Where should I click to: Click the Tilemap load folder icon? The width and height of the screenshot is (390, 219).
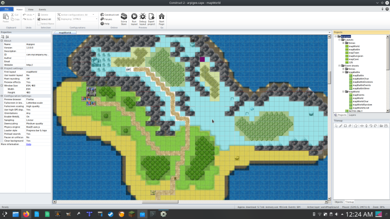[381, 126]
